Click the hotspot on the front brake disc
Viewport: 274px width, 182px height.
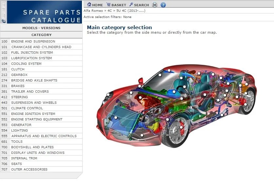[x=181, y=127]
